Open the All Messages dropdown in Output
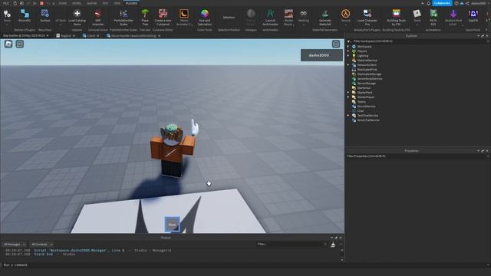Screen dimensions: 491x276 pos(15,245)
